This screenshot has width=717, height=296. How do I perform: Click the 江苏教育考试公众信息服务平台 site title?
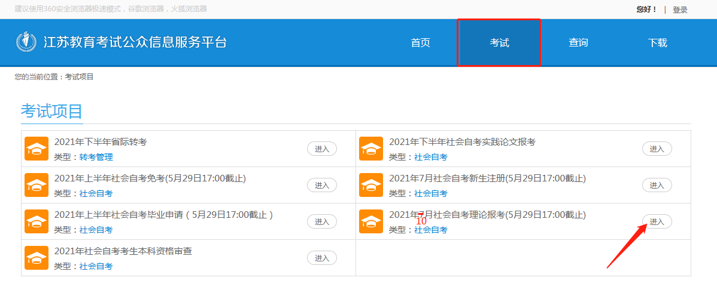coord(135,42)
